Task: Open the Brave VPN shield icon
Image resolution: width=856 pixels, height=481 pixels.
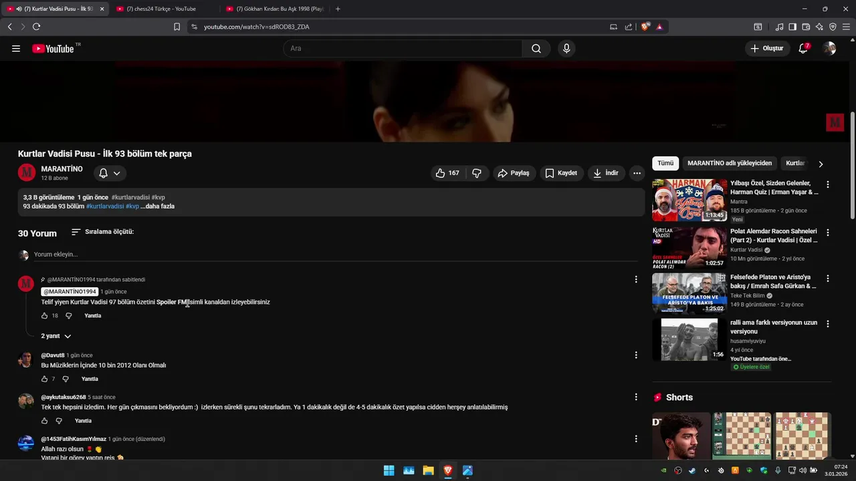Action: coord(833,27)
